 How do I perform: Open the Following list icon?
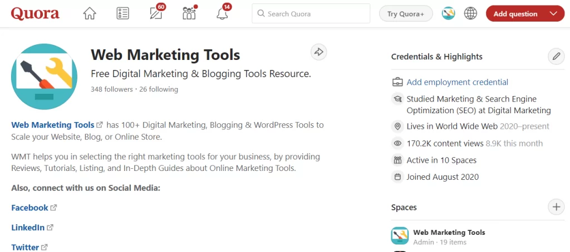point(123,14)
